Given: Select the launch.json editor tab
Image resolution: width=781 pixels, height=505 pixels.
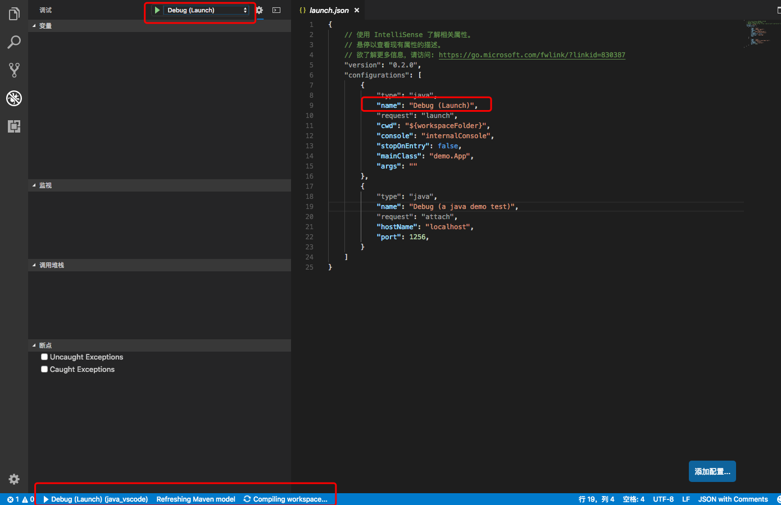Looking at the screenshot, I should click(x=329, y=10).
